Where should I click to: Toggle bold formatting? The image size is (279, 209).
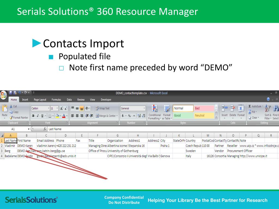tap(33, 116)
